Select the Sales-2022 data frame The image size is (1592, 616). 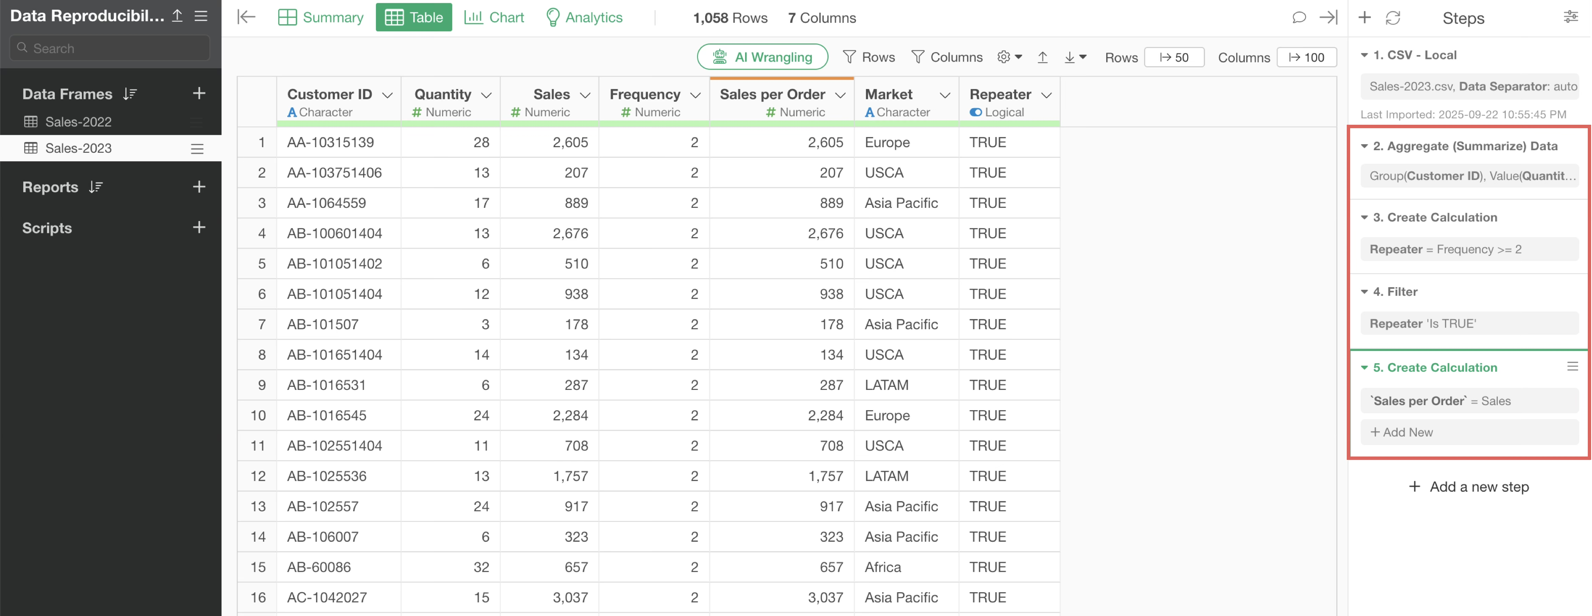pos(78,122)
